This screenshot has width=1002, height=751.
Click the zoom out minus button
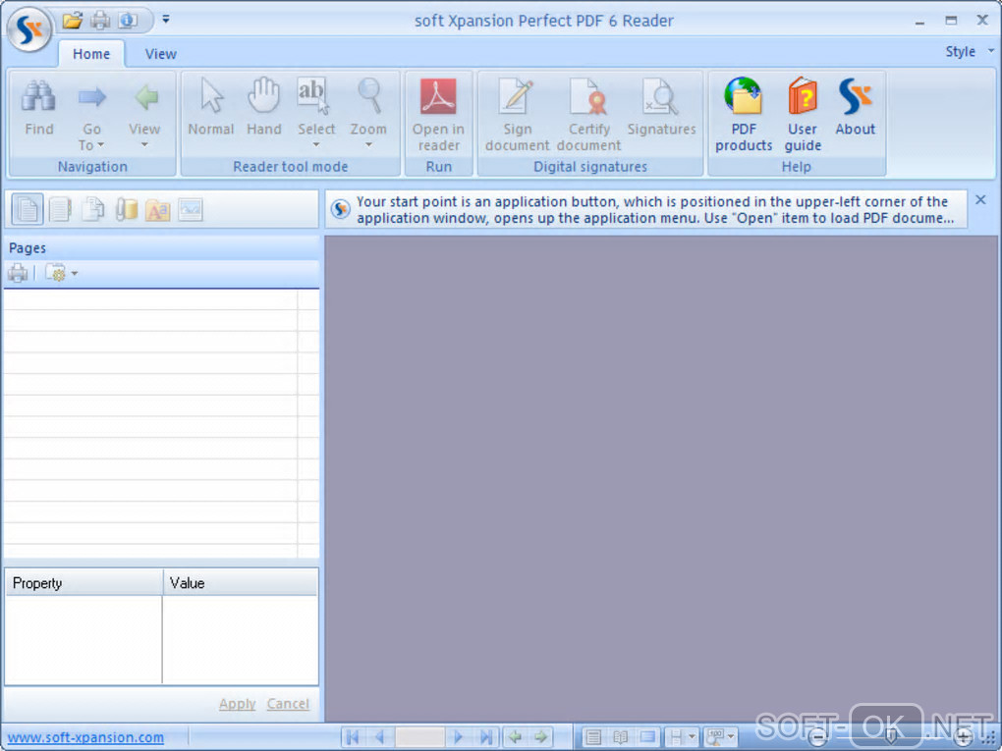[x=816, y=737]
